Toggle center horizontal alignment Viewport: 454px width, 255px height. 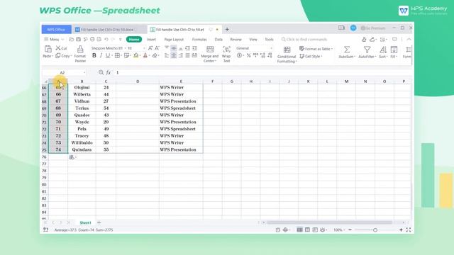pos(173,55)
